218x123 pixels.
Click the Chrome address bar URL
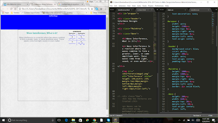tap(54, 9)
